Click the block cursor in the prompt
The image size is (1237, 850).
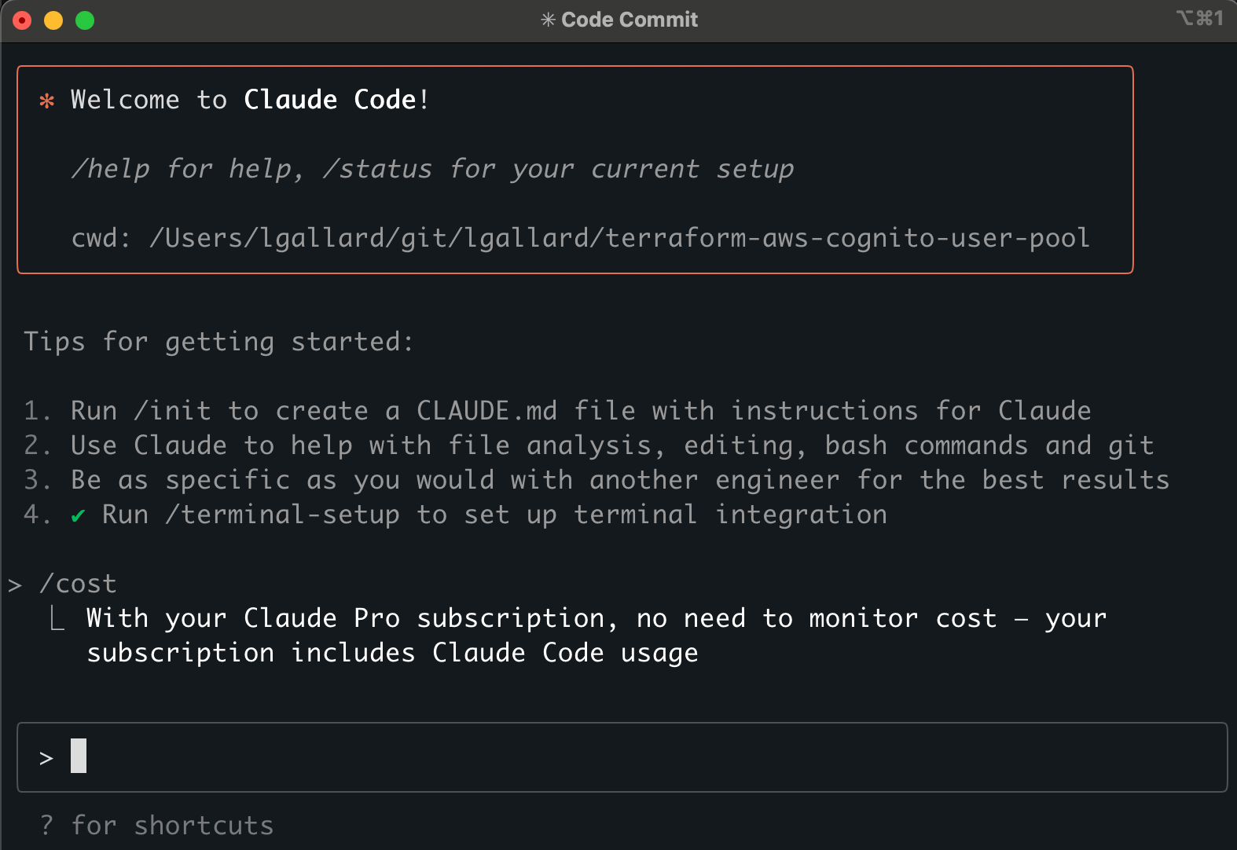coord(79,756)
